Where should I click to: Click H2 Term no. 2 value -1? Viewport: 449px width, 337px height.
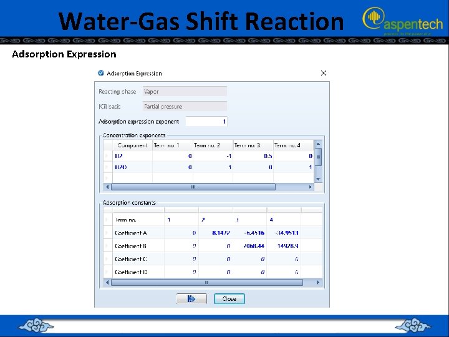point(213,156)
